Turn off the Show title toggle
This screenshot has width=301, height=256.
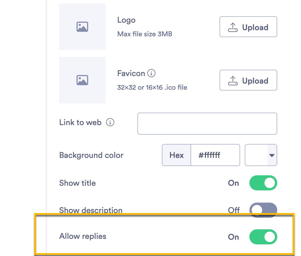tap(263, 183)
